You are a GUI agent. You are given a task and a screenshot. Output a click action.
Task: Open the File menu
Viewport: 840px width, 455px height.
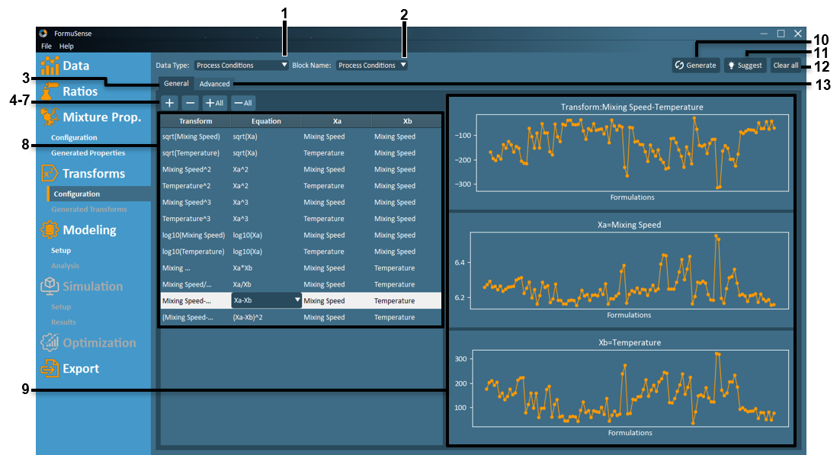[45, 46]
